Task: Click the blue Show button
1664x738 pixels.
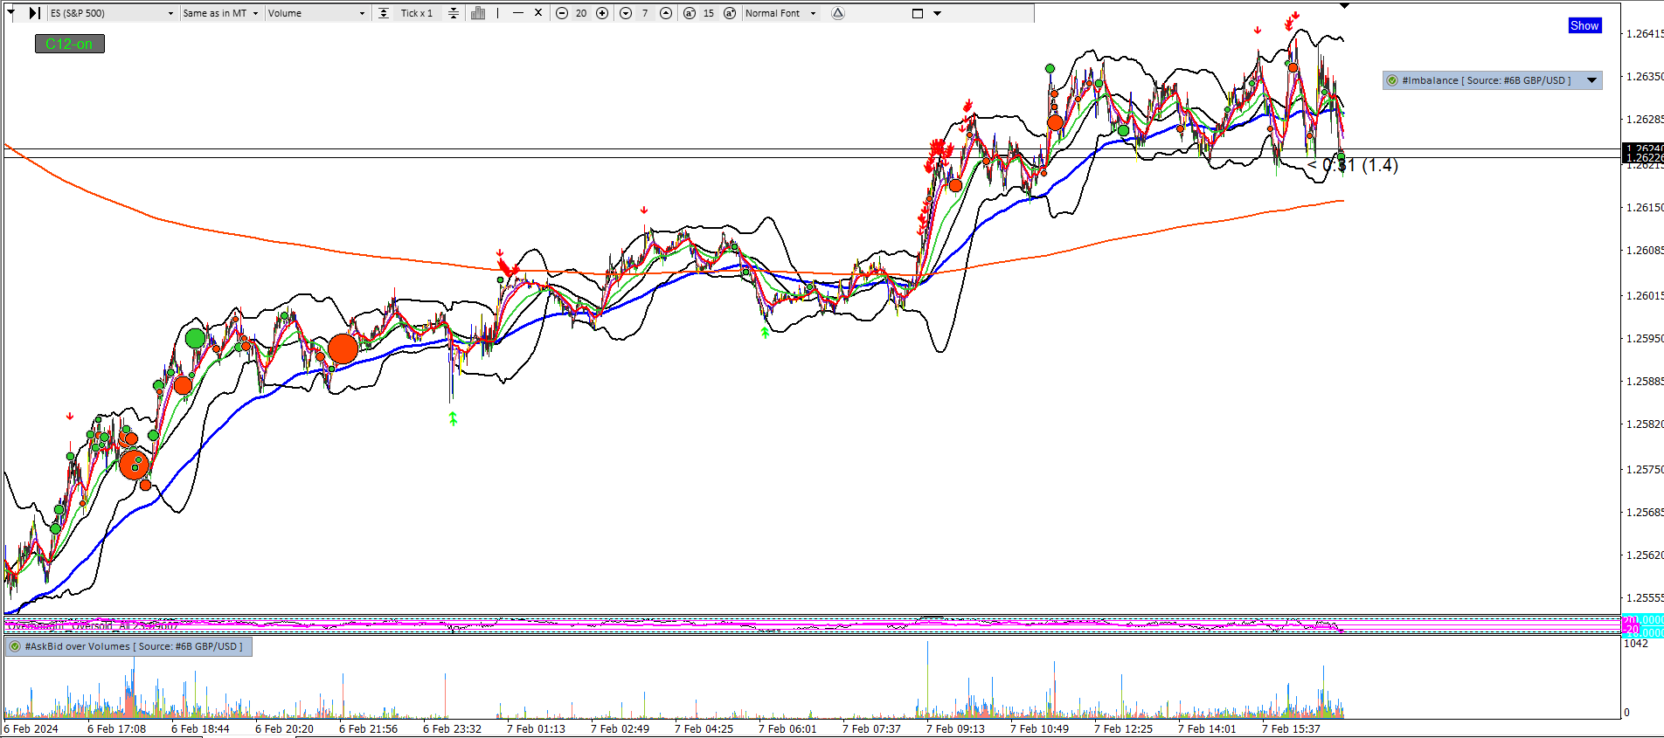Action: (1584, 25)
